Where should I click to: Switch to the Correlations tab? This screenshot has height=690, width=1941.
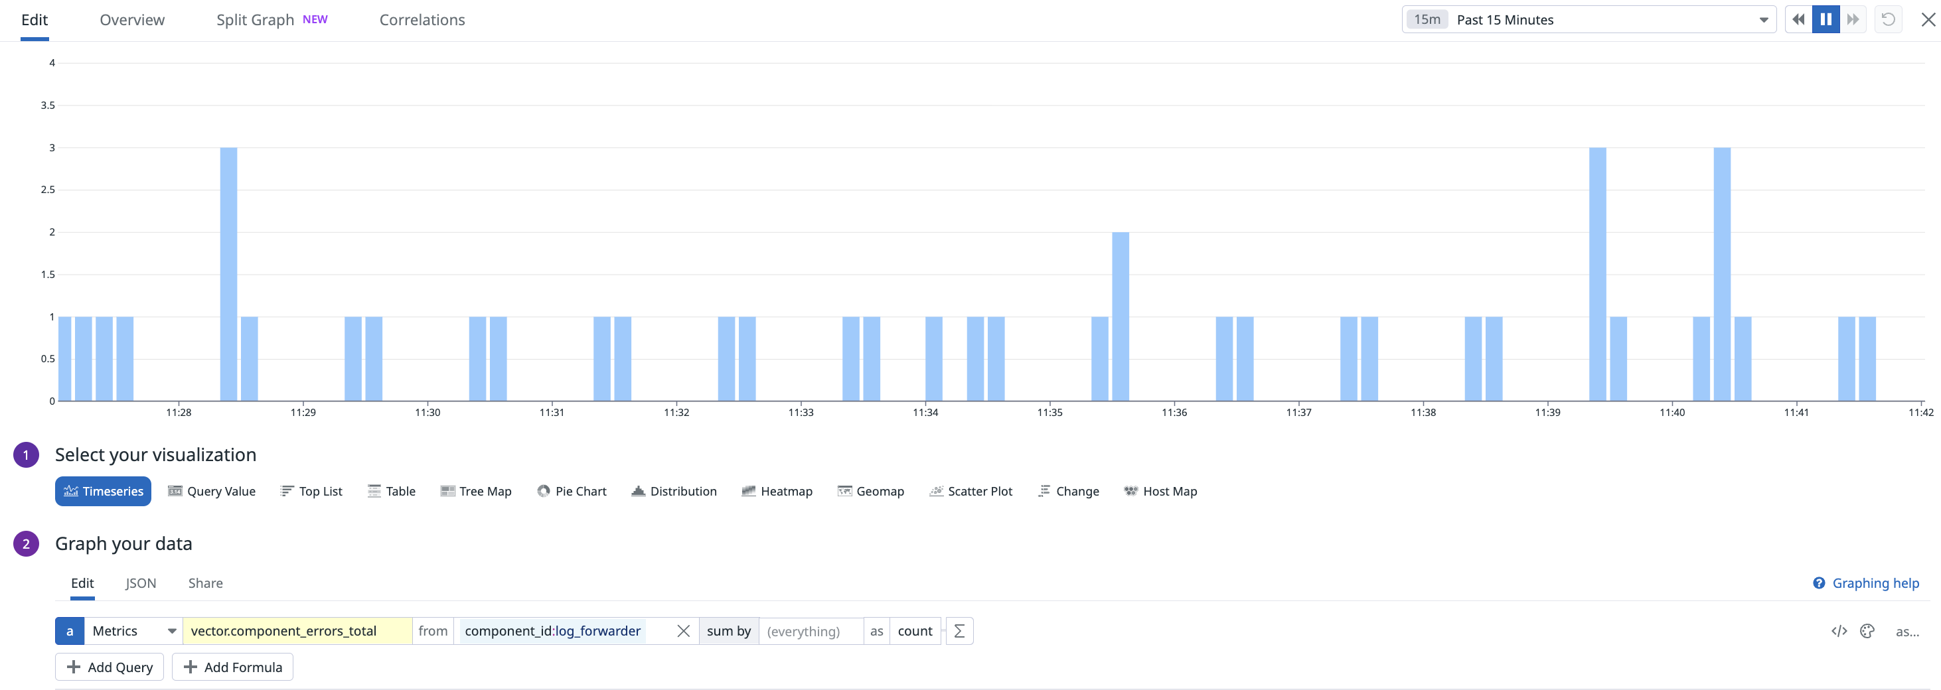tap(422, 20)
